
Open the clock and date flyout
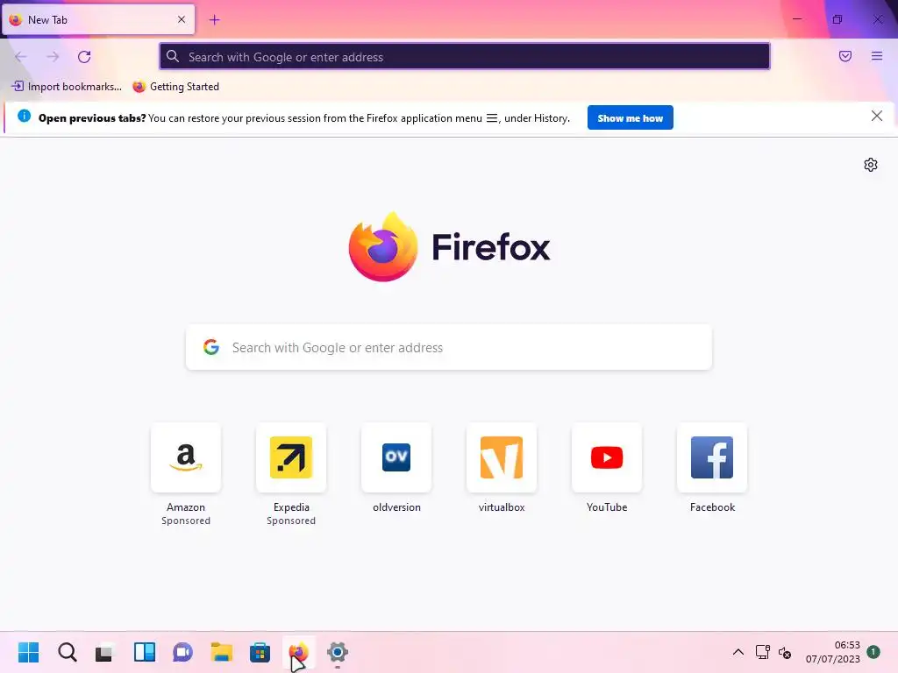click(x=833, y=652)
